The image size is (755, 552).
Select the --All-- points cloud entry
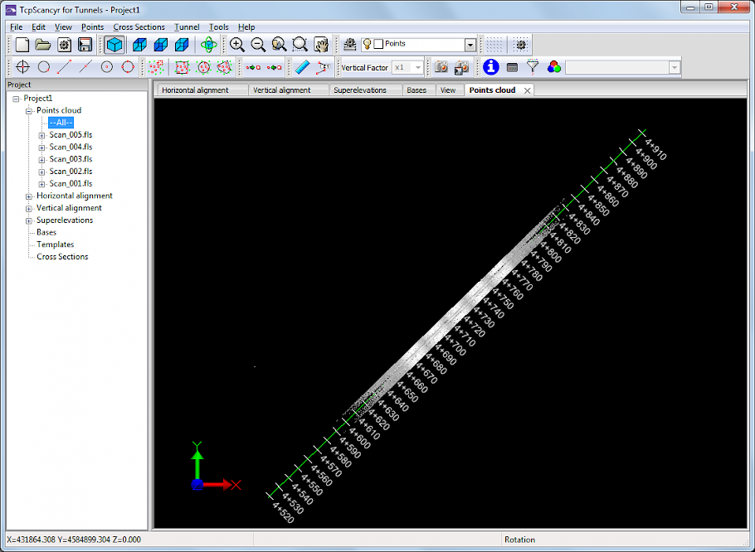61,123
